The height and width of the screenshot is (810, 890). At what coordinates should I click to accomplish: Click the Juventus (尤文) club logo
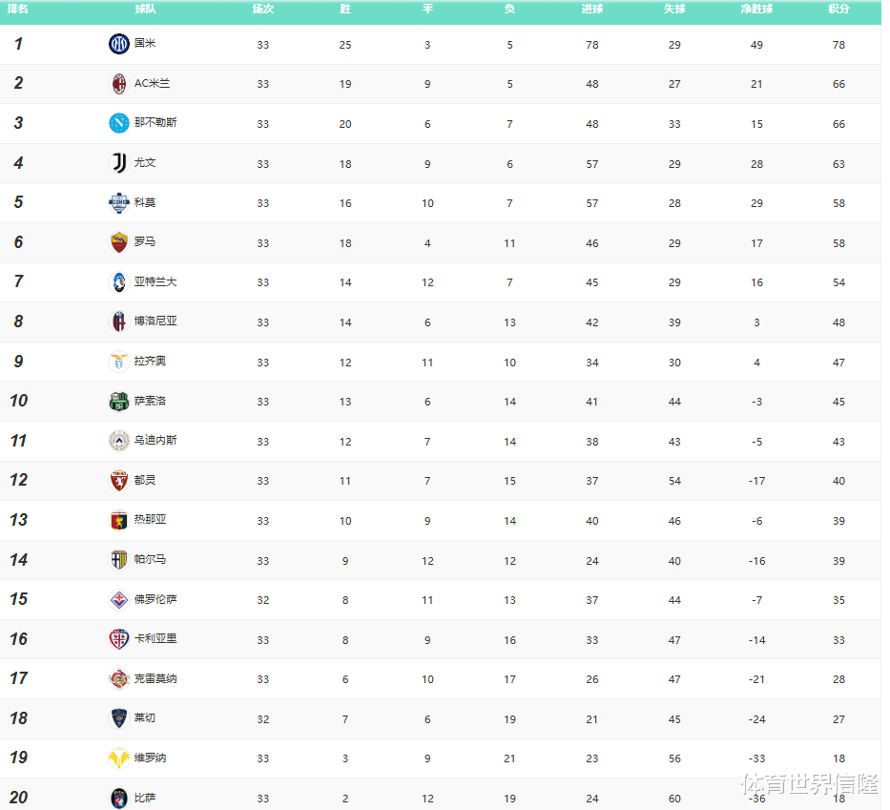[118, 163]
